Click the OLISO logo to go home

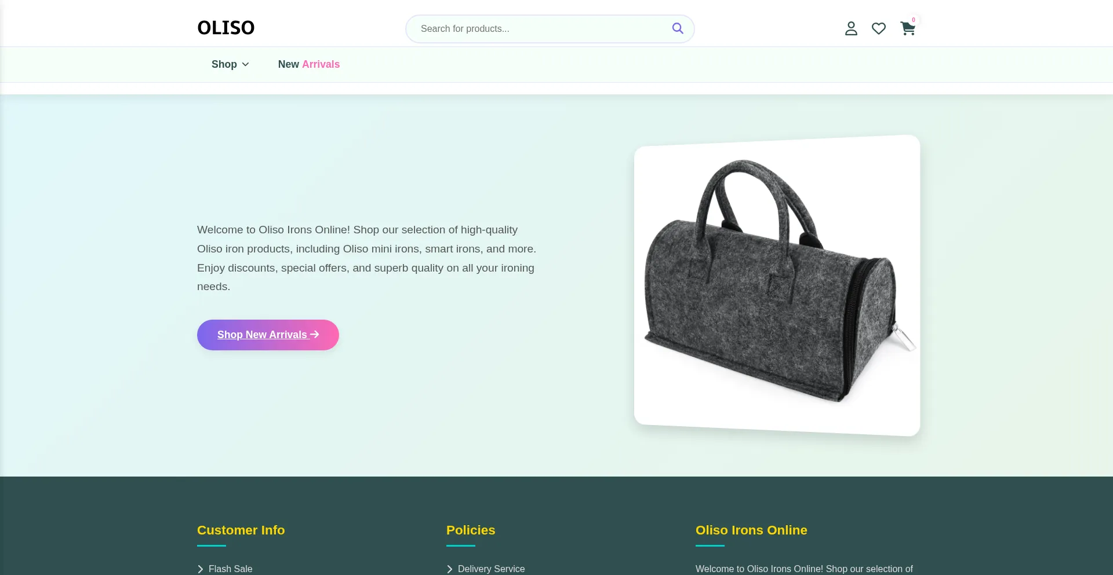pos(226,27)
